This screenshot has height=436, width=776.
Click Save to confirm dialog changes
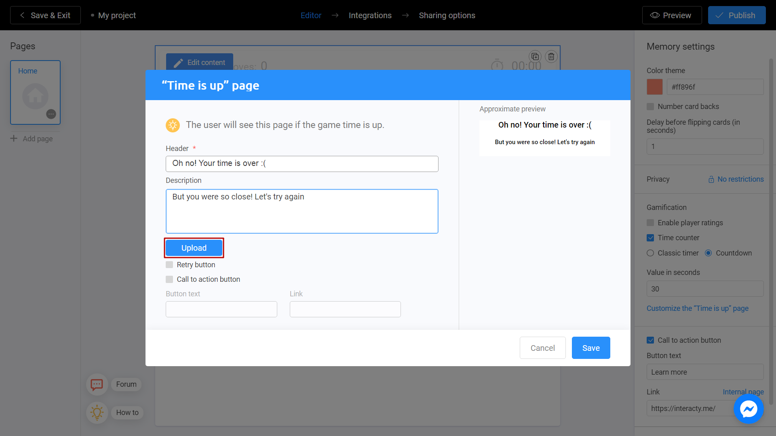coord(590,348)
